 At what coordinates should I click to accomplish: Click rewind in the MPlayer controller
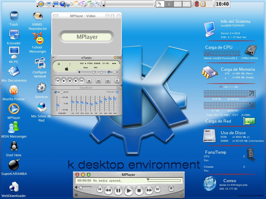pos(108,190)
